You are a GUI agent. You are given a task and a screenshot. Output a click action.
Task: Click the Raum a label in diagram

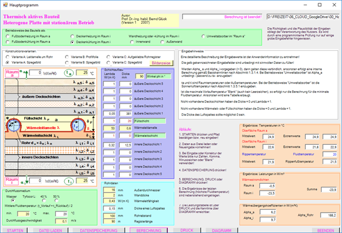point(12,74)
